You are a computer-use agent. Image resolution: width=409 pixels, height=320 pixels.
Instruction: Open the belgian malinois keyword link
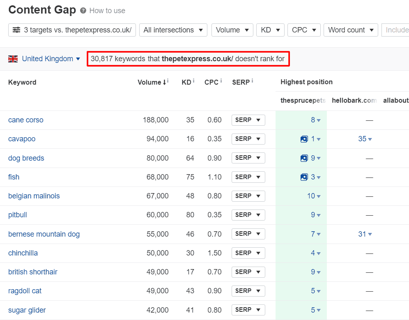tap(34, 196)
